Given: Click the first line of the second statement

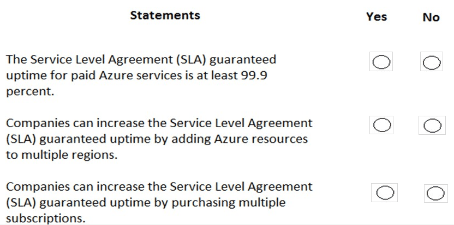Looking at the screenshot, I should click(x=159, y=124).
